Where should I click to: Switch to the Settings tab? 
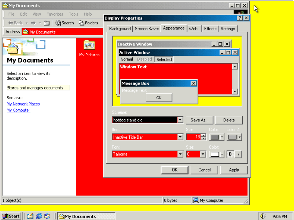click(228, 29)
